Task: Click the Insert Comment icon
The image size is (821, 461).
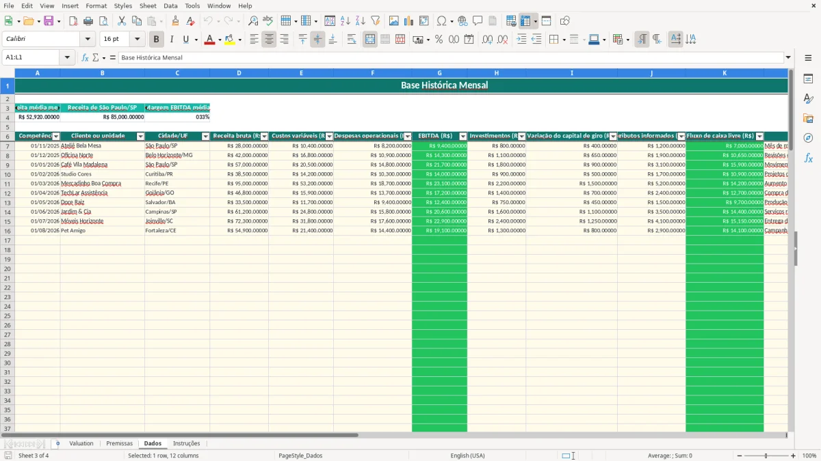Action: tap(478, 21)
